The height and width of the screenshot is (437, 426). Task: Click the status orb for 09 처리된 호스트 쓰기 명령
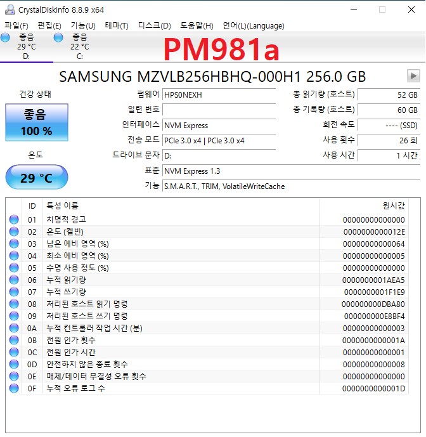coord(14,316)
